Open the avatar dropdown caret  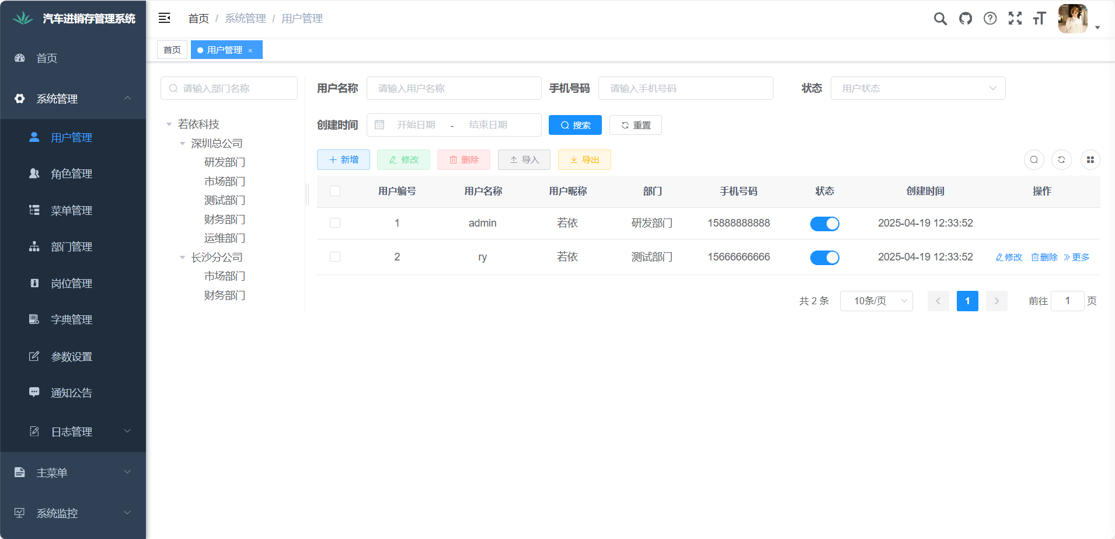point(1097,27)
